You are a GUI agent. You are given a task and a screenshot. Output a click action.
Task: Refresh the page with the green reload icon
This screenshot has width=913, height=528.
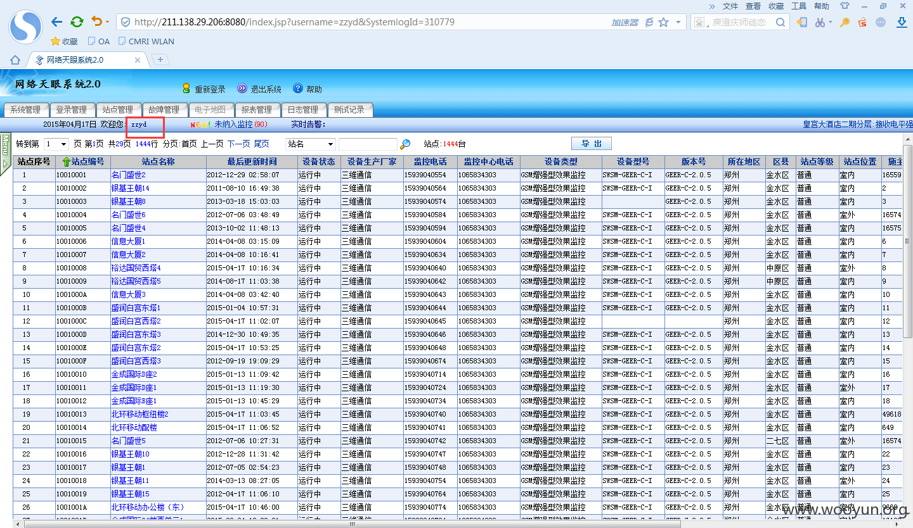point(77,22)
